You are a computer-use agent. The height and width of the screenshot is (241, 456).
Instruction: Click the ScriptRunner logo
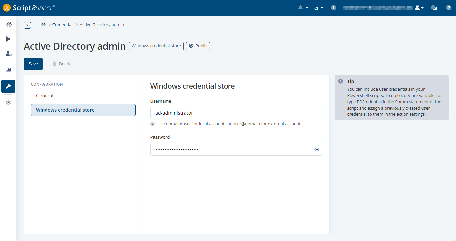(x=29, y=8)
